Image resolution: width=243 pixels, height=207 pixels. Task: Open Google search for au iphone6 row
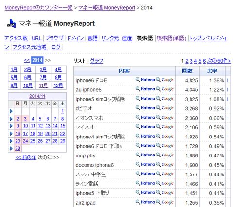coord(165,89)
